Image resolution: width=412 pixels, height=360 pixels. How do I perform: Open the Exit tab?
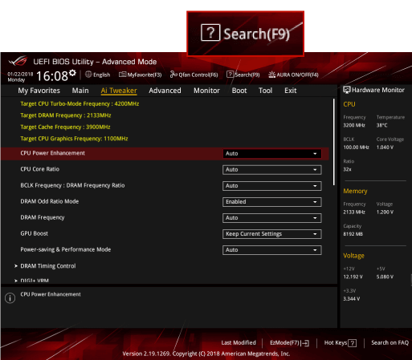click(x=291, y=91)
